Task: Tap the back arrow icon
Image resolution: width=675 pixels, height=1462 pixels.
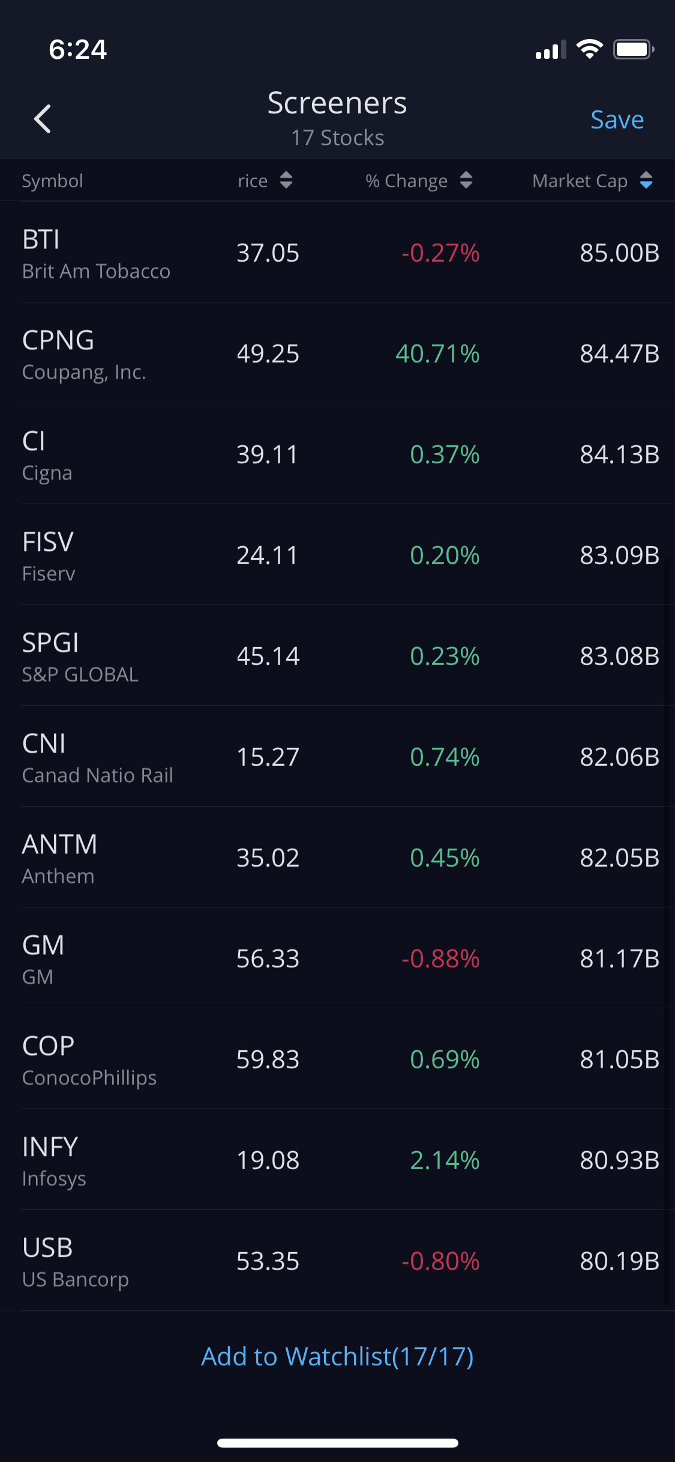Action: coord(42,119)
